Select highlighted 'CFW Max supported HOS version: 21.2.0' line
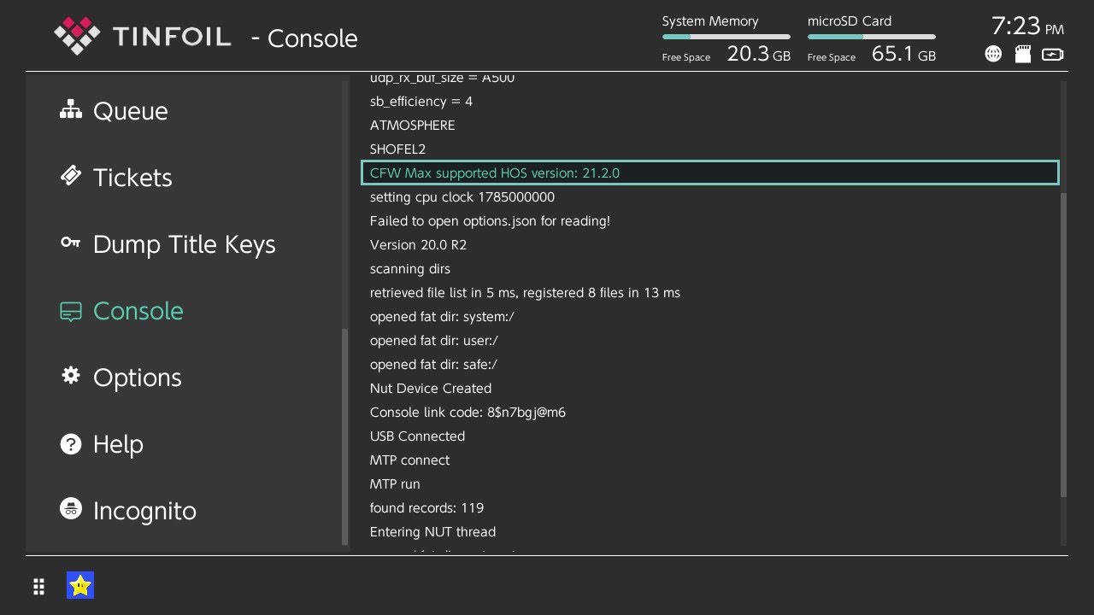 click(x=710, y=173)
